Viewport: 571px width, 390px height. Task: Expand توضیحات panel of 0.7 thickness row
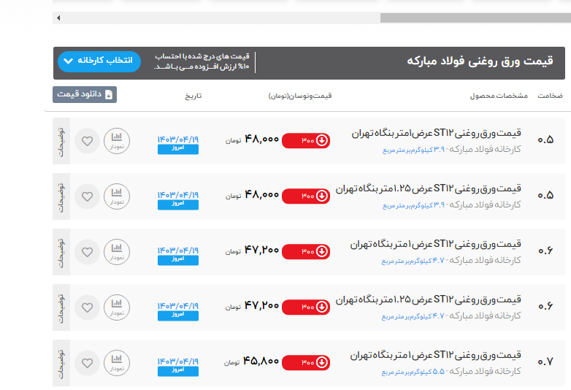point(61,362)
